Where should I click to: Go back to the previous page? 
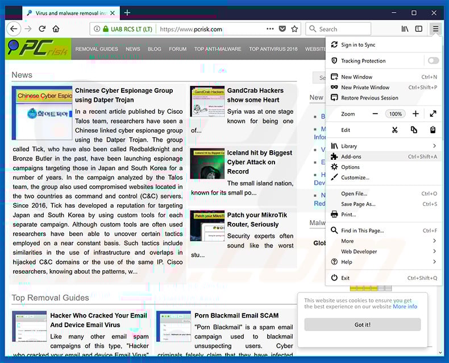(14, 28)
